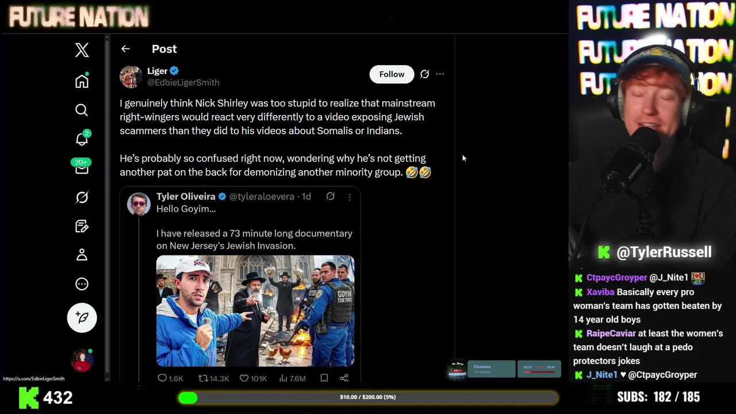
Task: Open Notifications bell with 2 badge
Action: (82, 139)
